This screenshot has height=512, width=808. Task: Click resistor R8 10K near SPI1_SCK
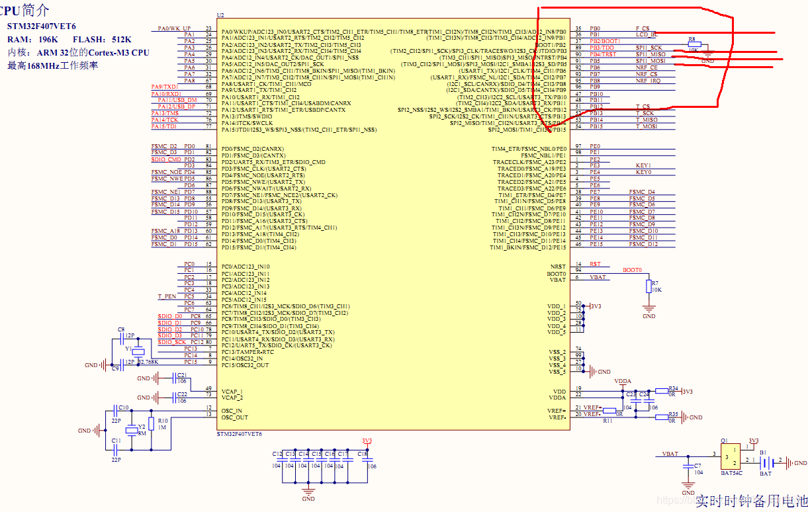coord(695,44)
